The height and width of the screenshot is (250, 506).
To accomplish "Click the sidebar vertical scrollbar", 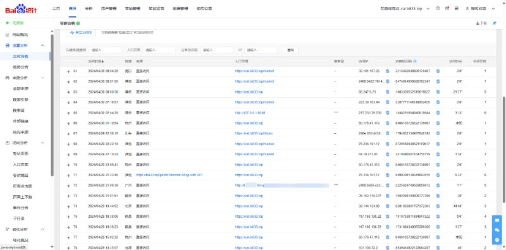I will coord(52,105).
